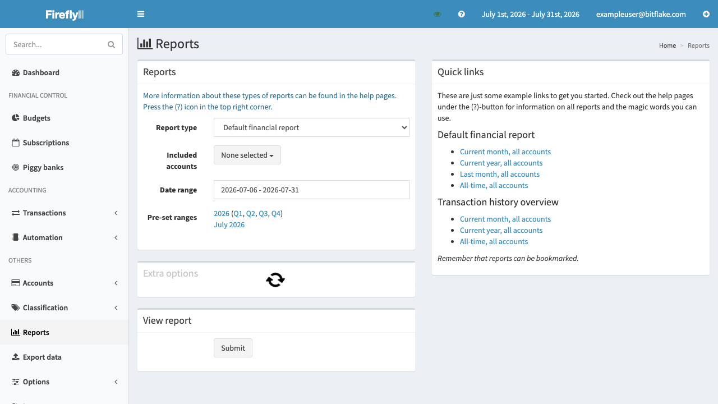The width and height of the screenshot is (718, 404).
Task: Click the bar chart icon in page title
Action: [x=145, y=44]
